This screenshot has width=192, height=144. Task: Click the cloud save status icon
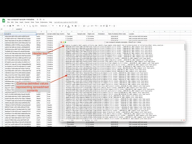44,20
